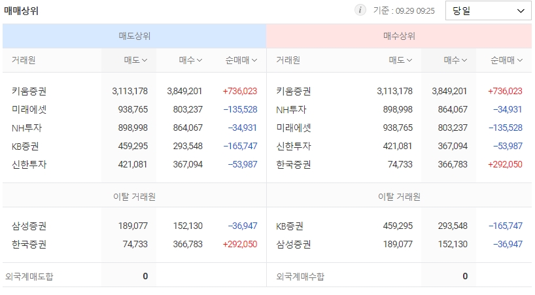Click the 외국계매도합 value 0
Screen dimensions: 535x295
(145, 276)
